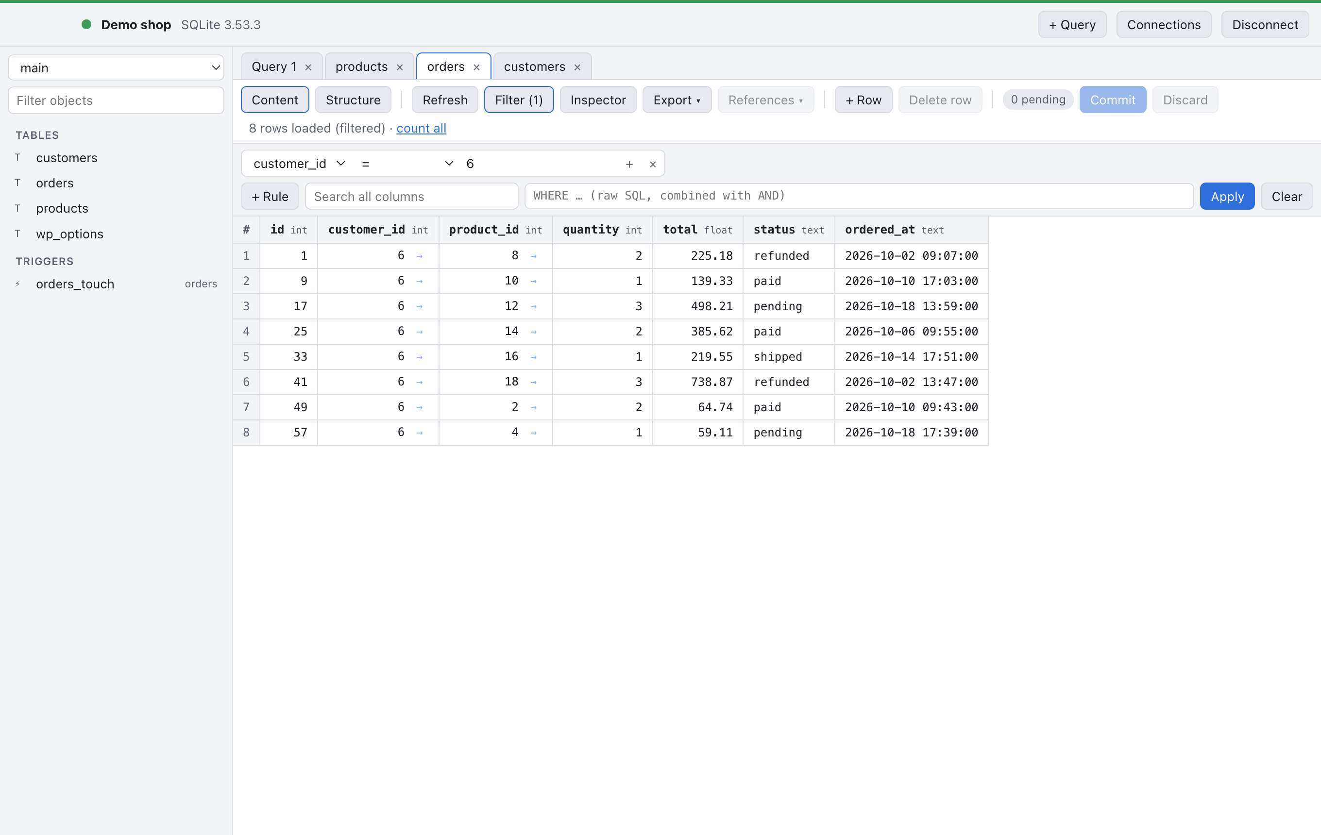Follow customer_id link arrow in row with id 1
Screen dimensions: 1321x835
click(420, 256)
